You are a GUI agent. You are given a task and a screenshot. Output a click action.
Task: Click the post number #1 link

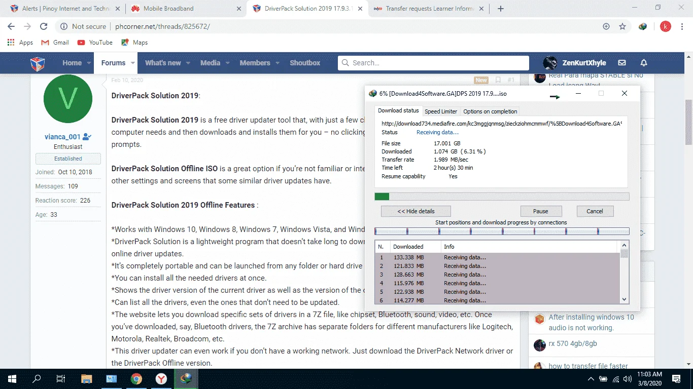coord(511,80)
